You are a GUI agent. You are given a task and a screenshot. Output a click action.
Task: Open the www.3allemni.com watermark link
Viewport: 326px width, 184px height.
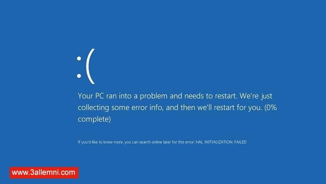pyautogui.click(x=44, y=172)
